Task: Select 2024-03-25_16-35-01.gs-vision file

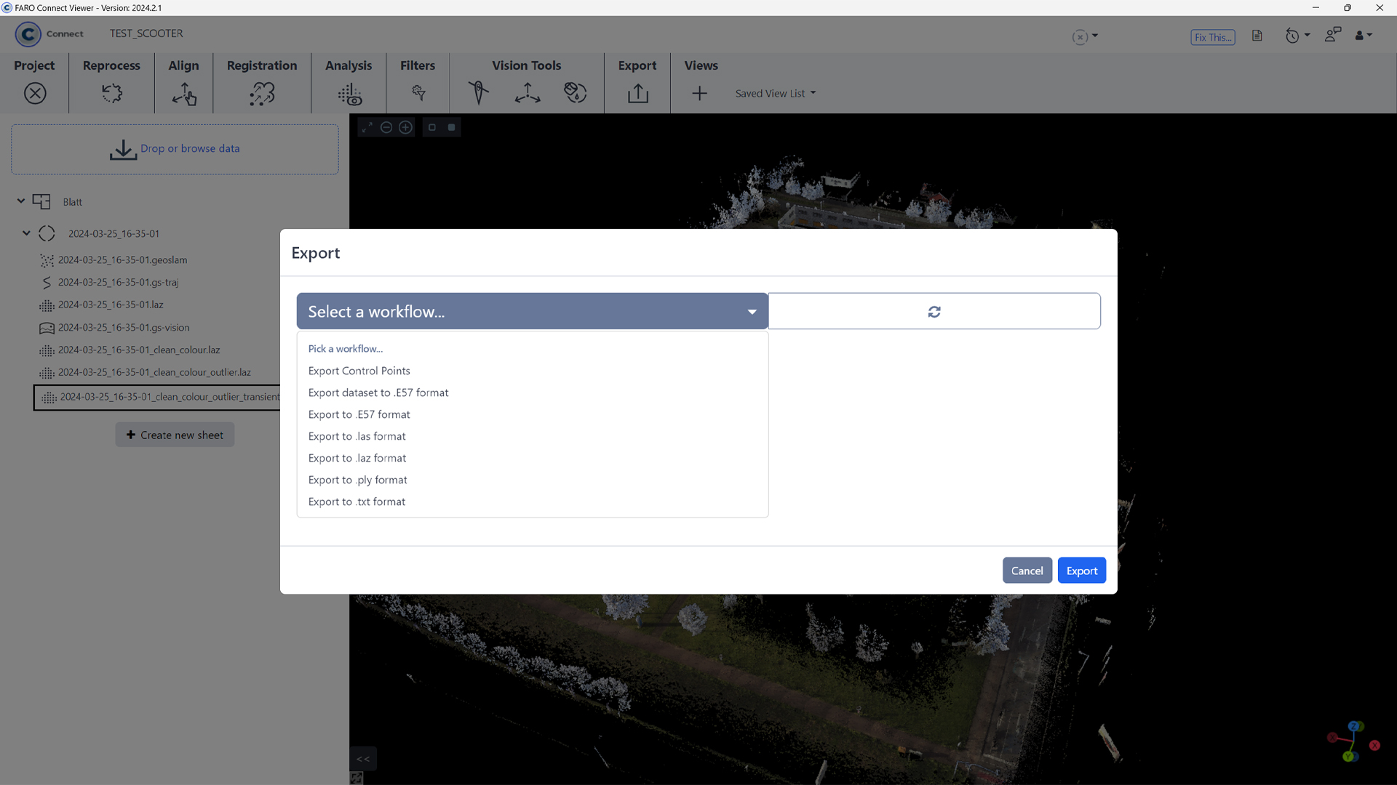Action: (124, 327)
